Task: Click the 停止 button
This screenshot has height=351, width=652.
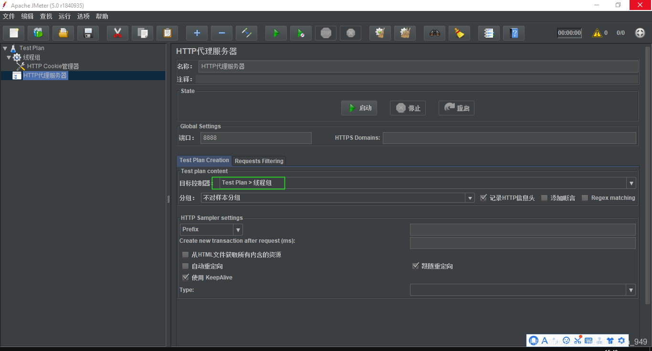Action: (x=408, y=108)
